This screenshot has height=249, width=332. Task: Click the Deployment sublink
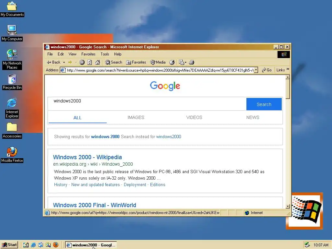[135, 184]
